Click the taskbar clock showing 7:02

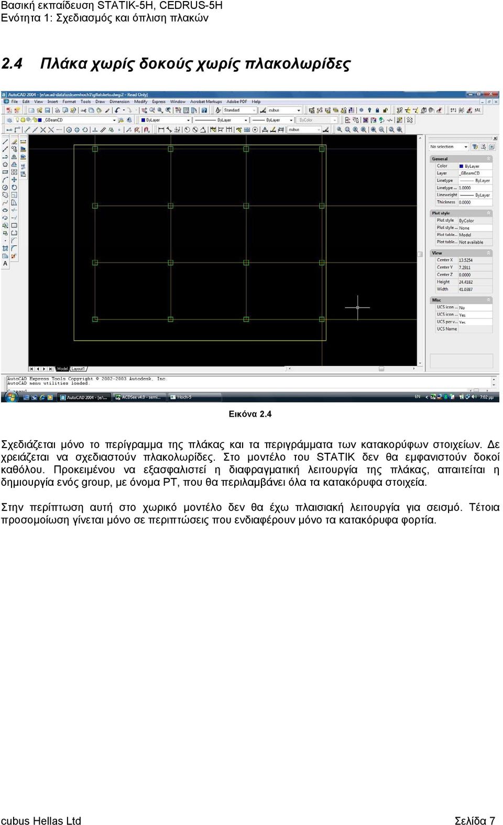point(487,397)
